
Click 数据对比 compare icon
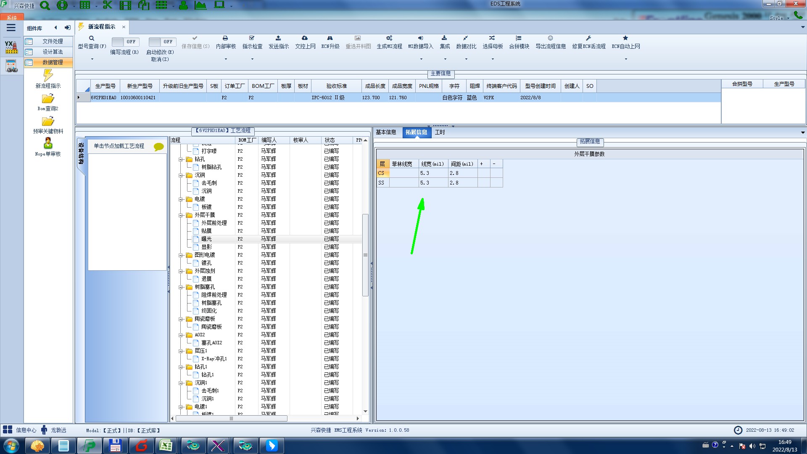466,38
